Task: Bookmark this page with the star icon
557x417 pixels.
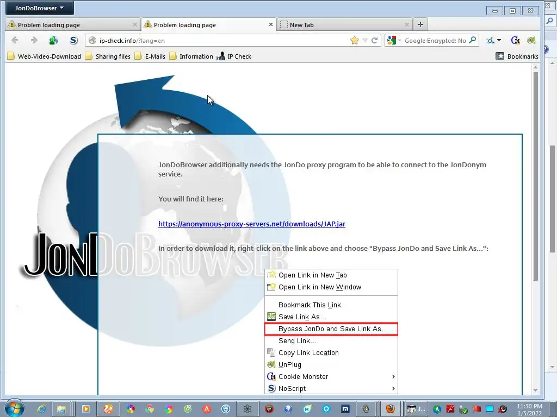Action: [x=354, y=40]
